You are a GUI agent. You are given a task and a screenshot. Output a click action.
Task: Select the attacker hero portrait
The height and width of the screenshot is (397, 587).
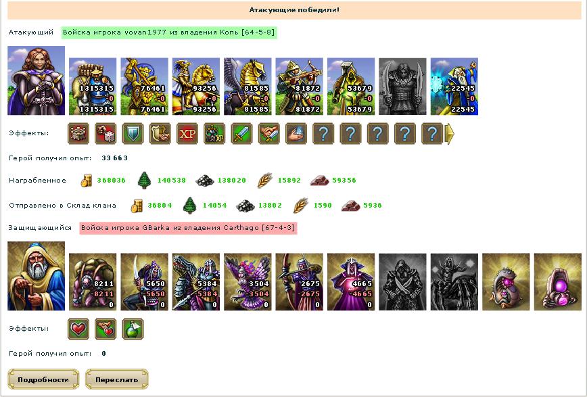coord(37,80)
